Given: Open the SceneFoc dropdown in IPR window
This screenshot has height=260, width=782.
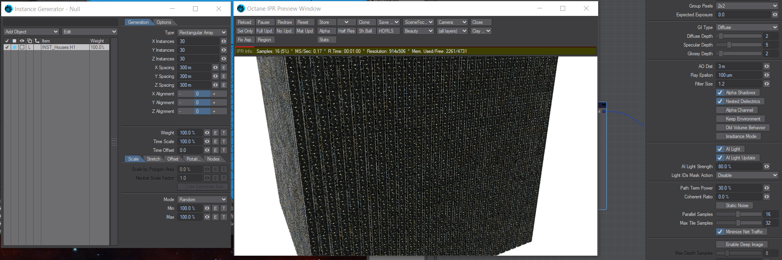Looking at the screenshot, I should point(419,22).
